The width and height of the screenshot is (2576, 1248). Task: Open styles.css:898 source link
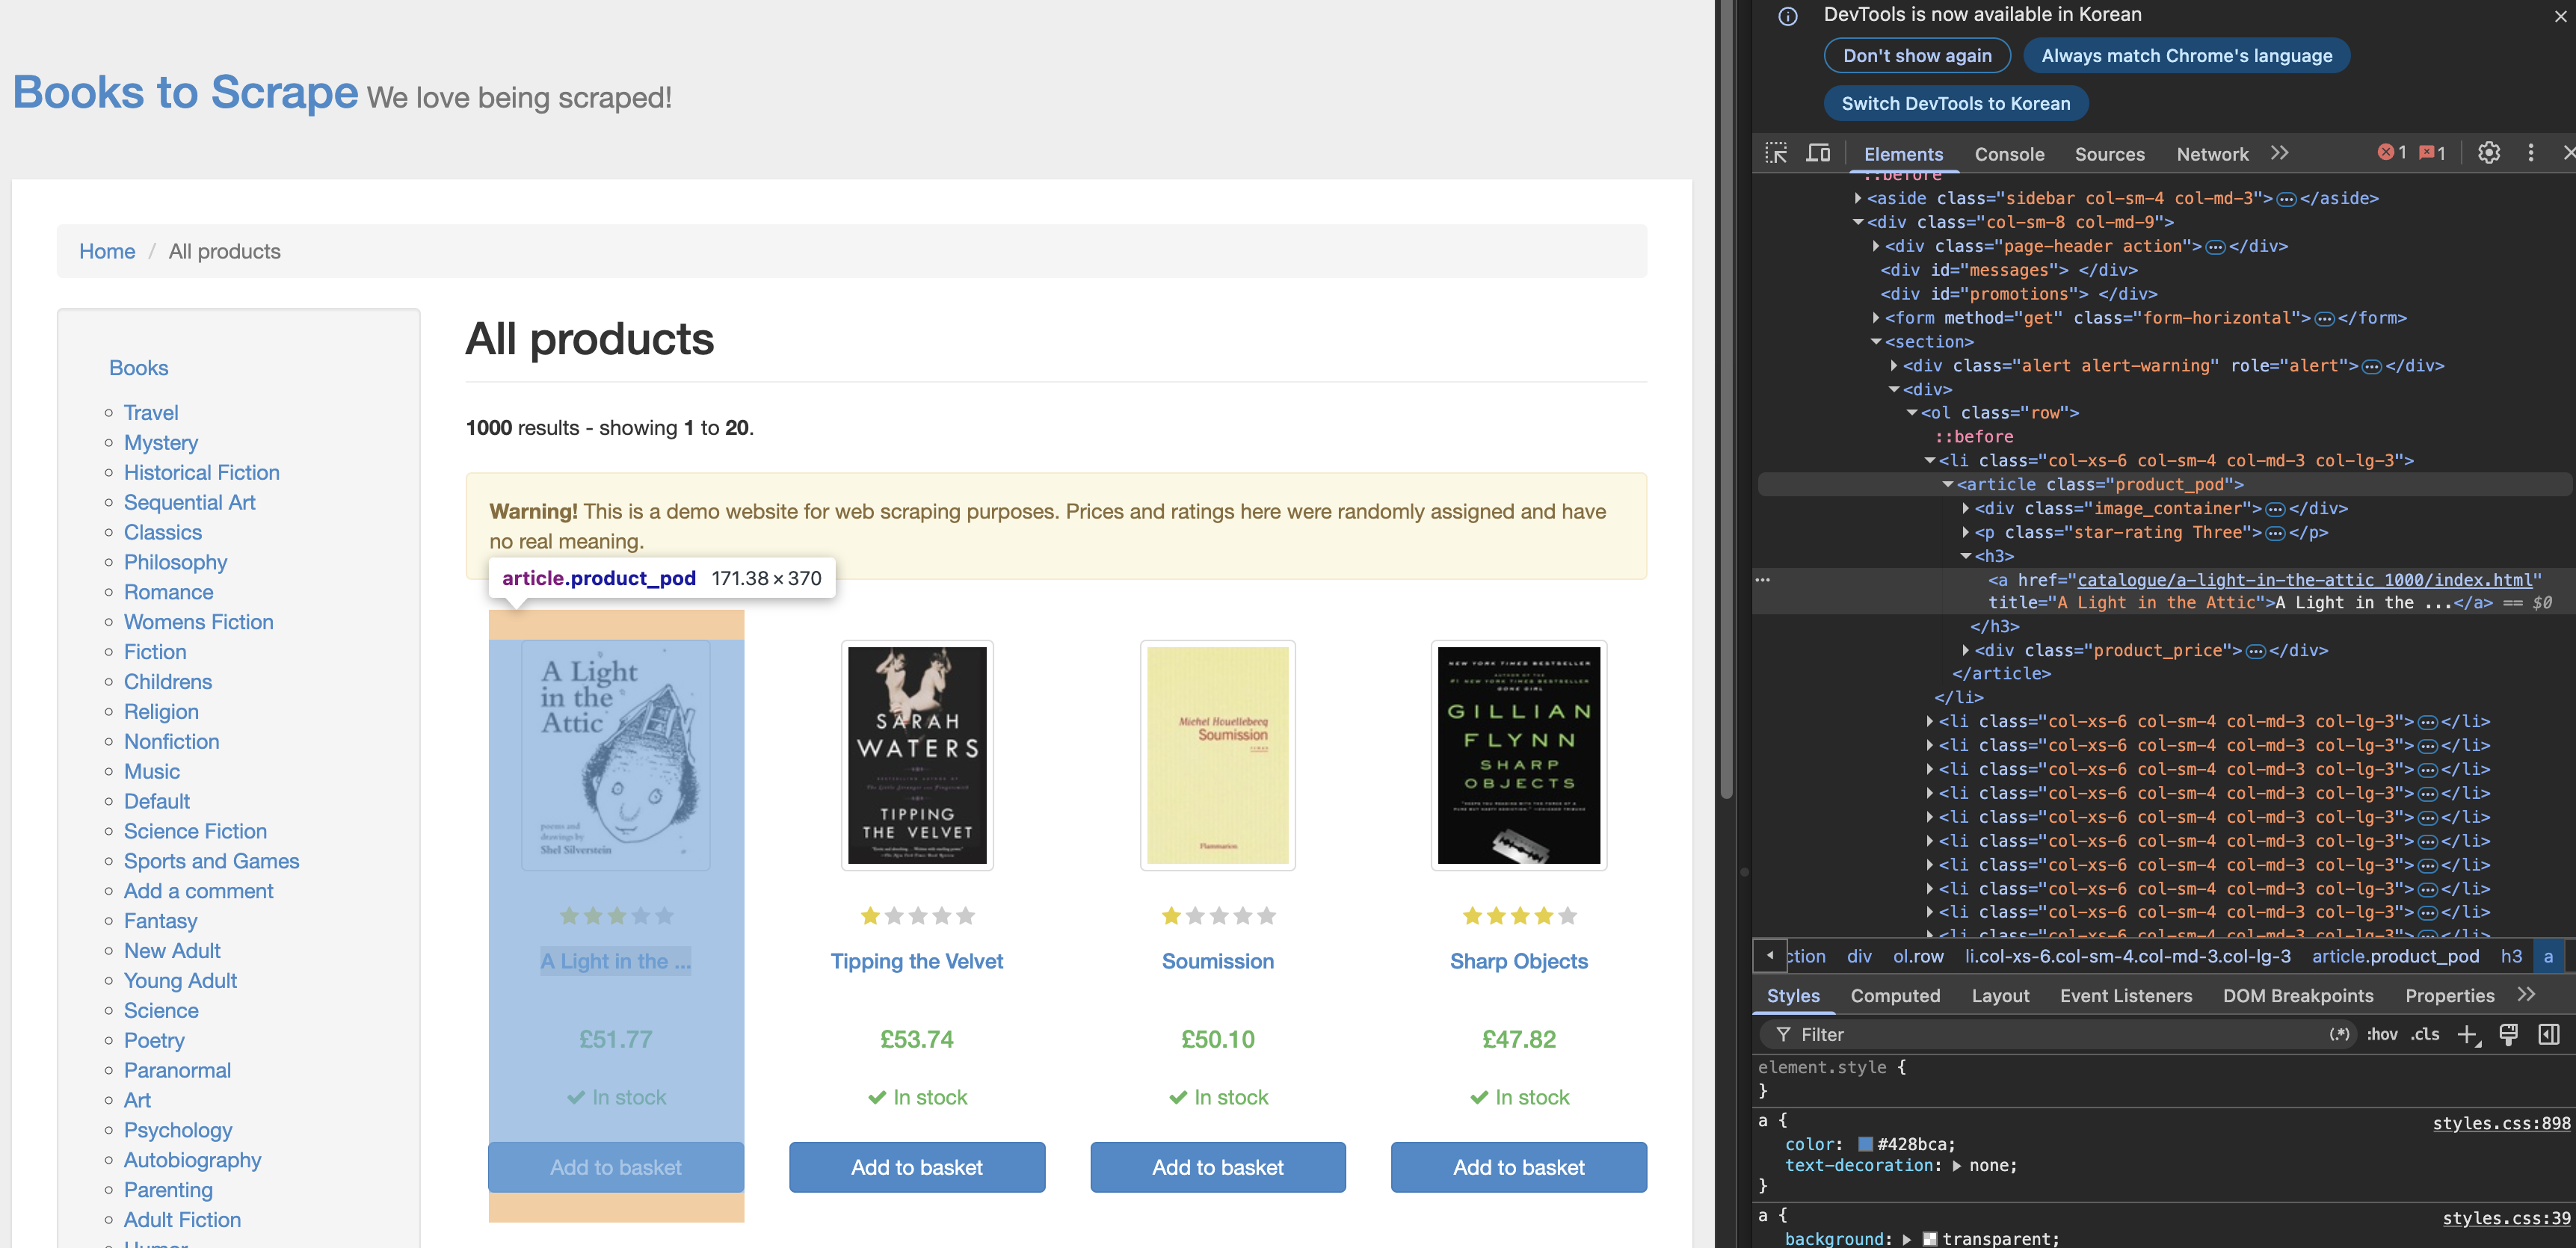pyautogui.click(x=2501, y=1124)
